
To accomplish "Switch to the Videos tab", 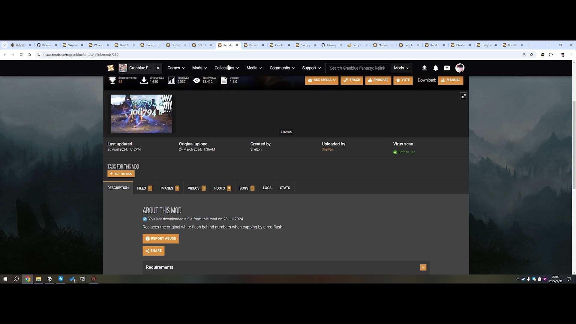I will point(196,188).
